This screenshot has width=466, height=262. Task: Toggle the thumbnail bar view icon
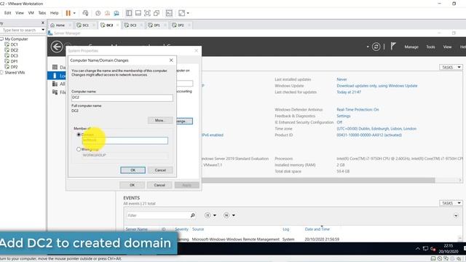pos(138,13)
